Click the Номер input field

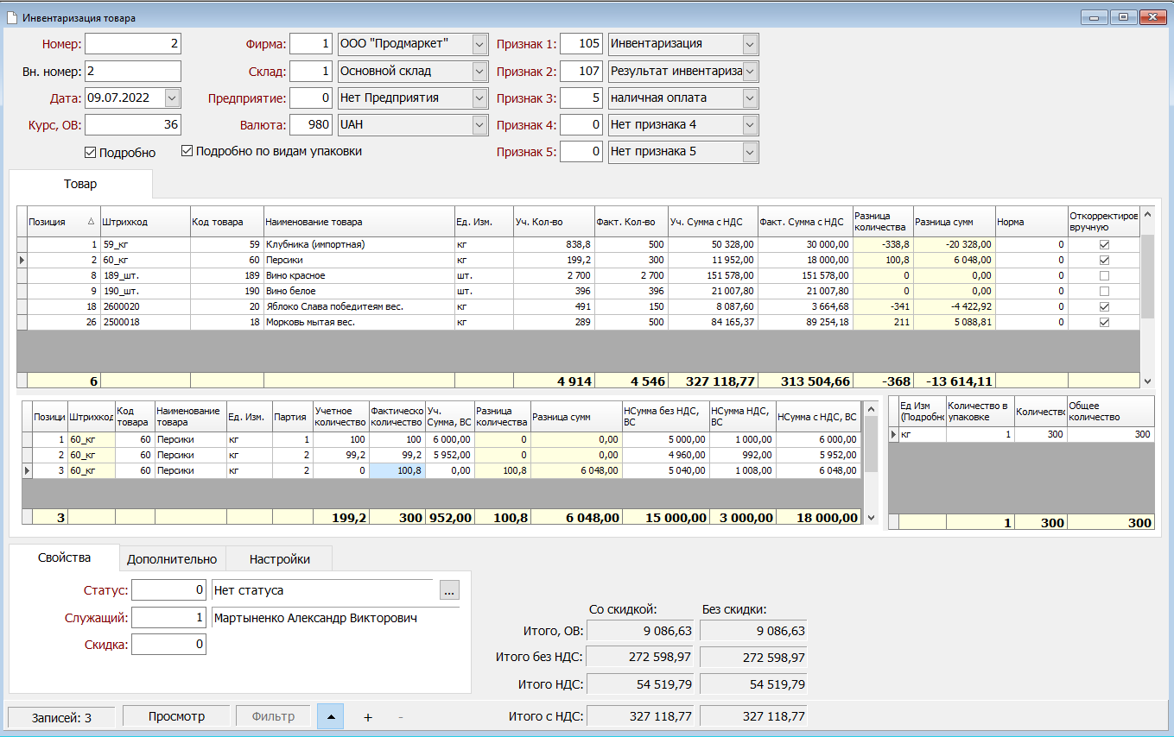click(x=133, y=44)
